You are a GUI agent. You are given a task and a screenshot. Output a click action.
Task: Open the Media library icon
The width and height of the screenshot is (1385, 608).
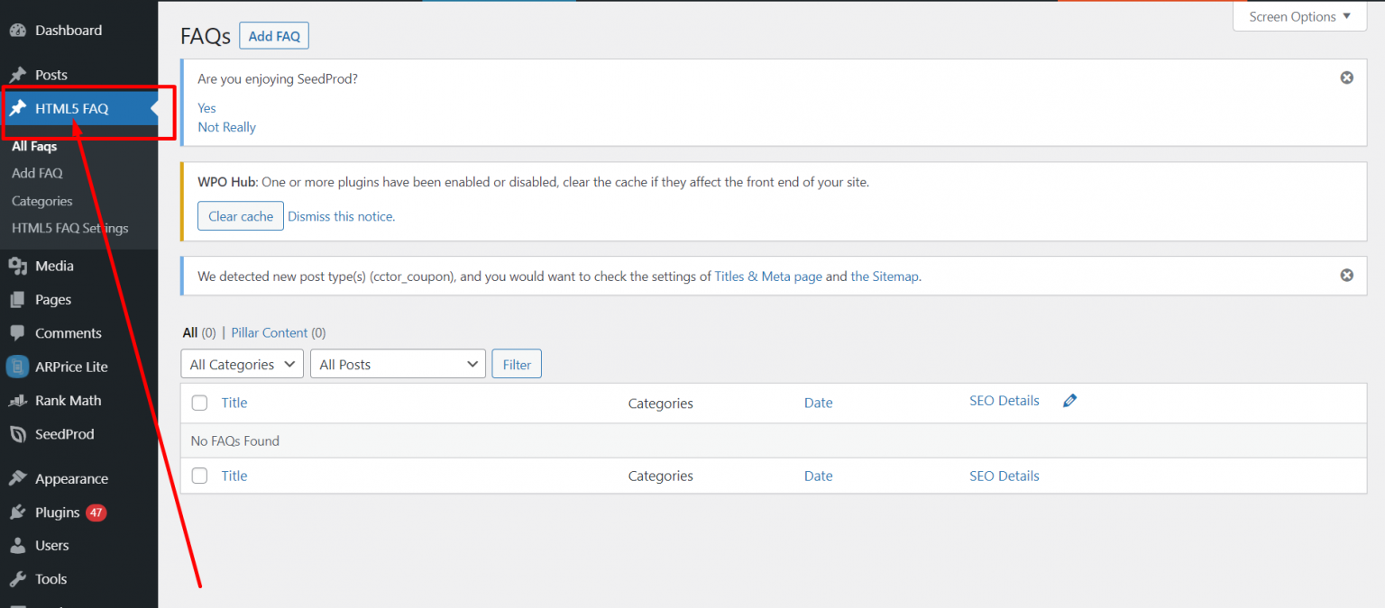click(17, 266)
